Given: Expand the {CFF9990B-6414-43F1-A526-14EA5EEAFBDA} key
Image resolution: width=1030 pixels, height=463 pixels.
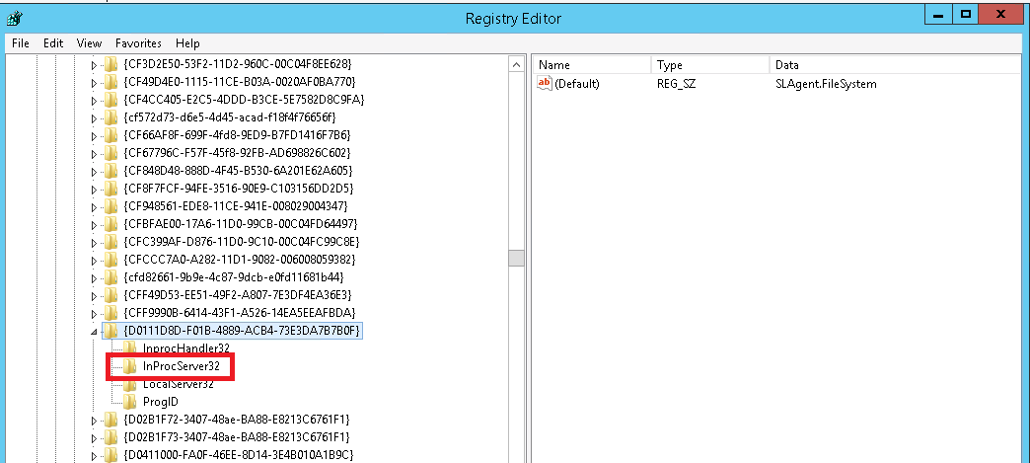Looking at the screenshot, I should pos(95,313).
